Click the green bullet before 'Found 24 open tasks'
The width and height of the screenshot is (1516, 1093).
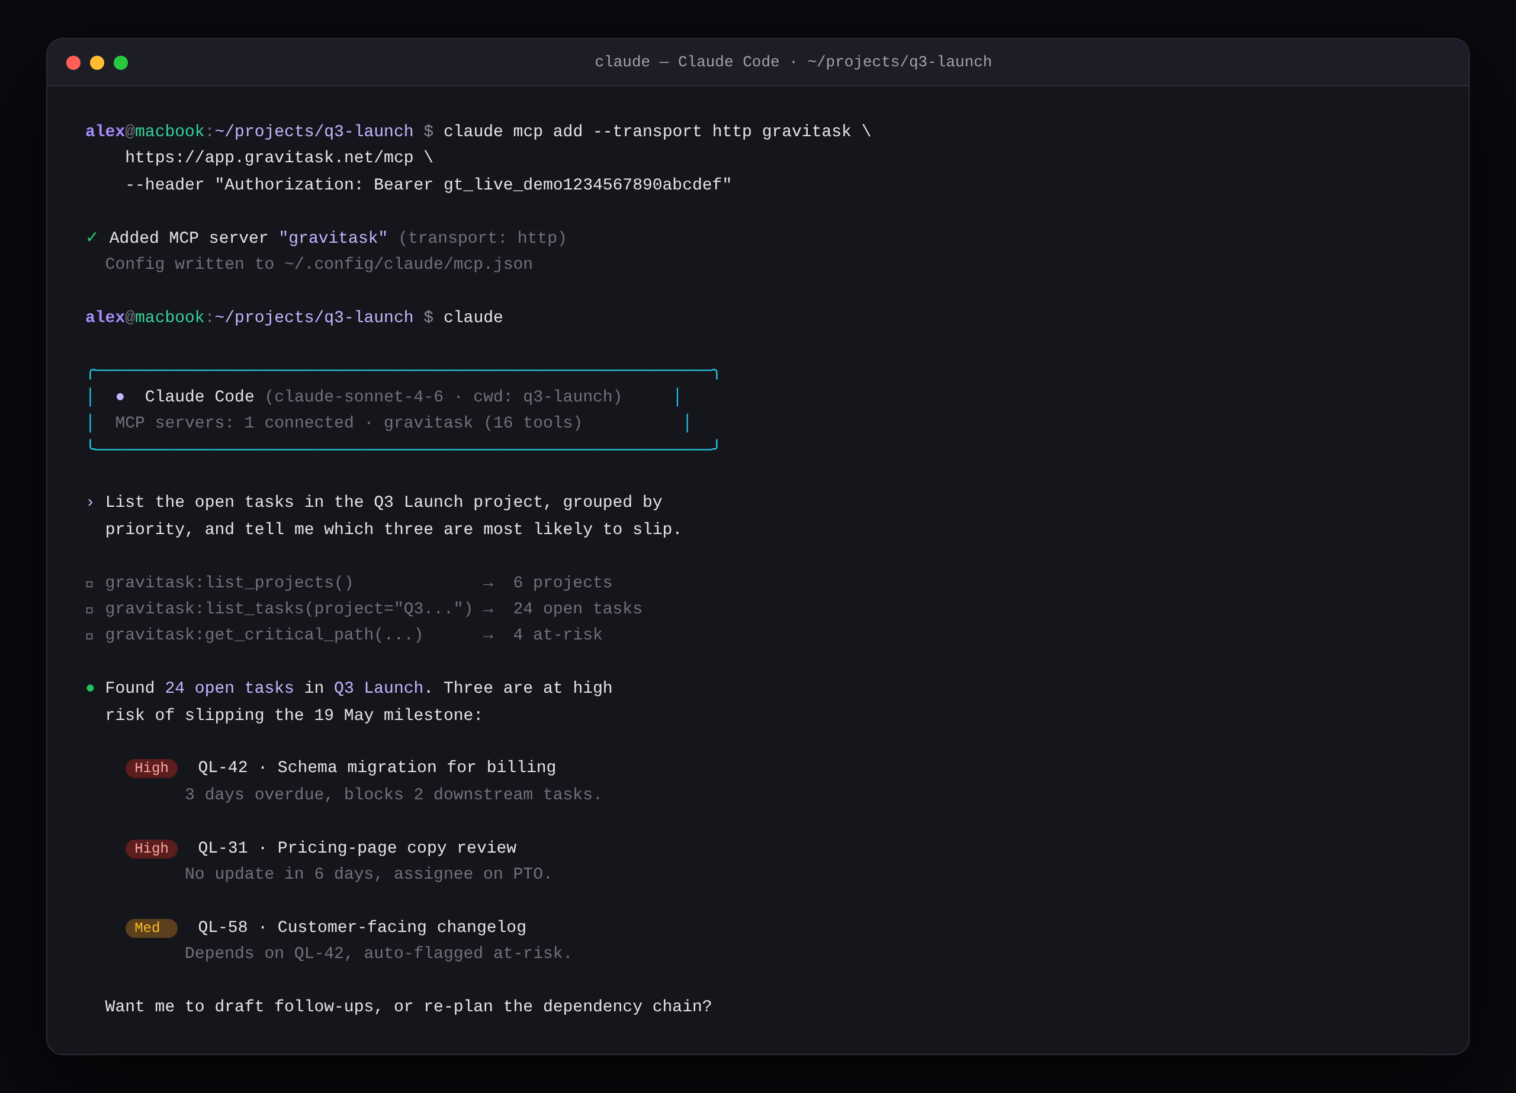click(90, 688)
